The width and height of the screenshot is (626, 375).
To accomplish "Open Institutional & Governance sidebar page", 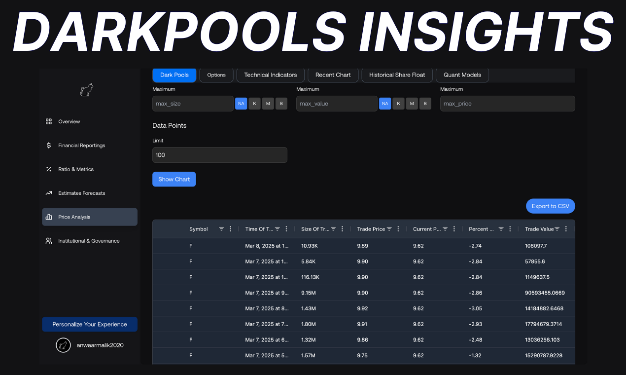I will (90, 241).
